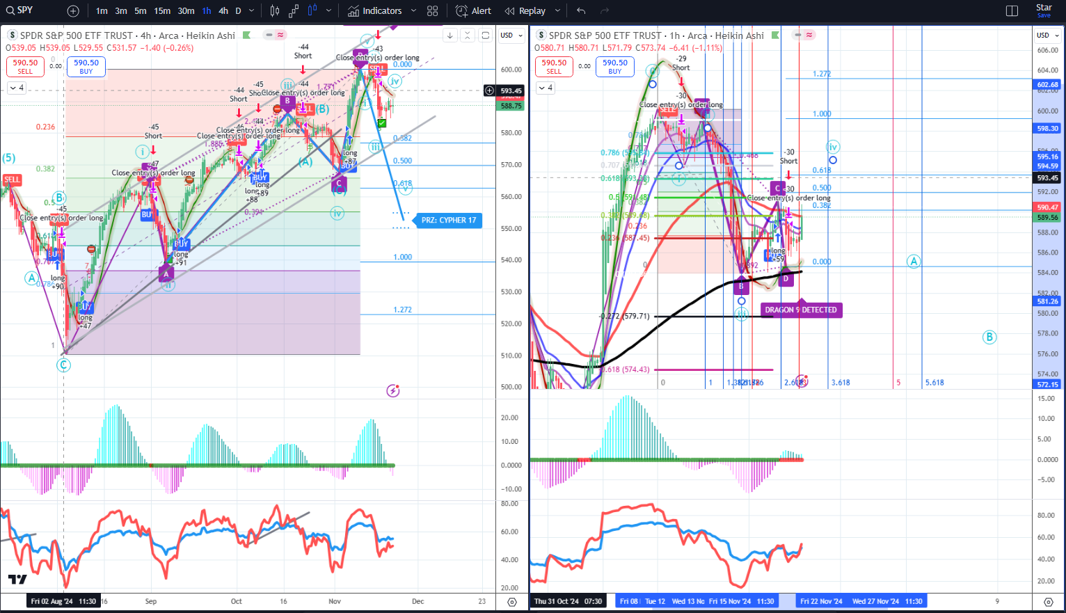Open 1h chart time axis settings gear
The width and height of the screenshot is (1066, 613).
1048,602
